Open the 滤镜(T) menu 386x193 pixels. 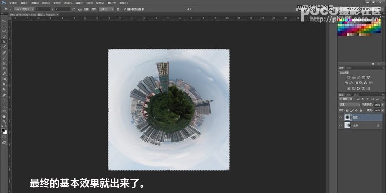(x=79, y=3)
